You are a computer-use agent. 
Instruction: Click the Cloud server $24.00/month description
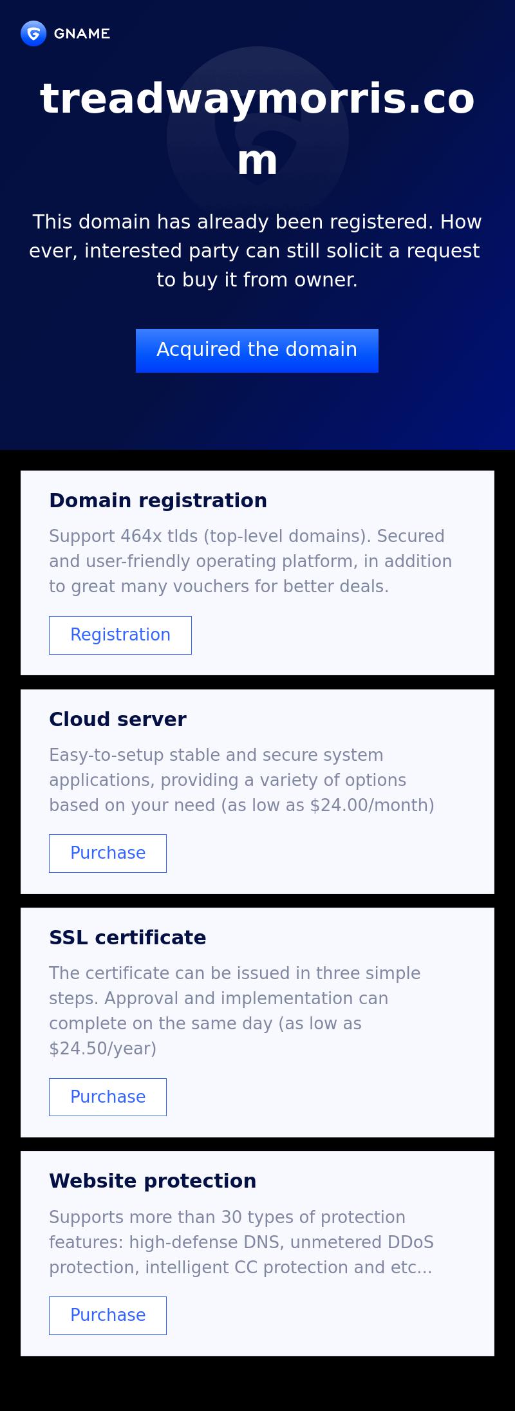[242, 780]
